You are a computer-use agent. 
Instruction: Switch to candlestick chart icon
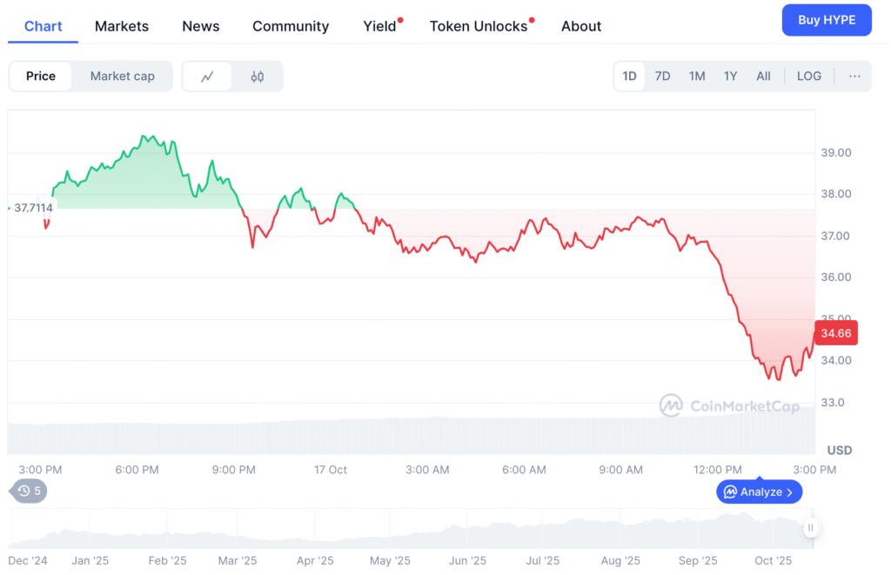coord(257,77)
